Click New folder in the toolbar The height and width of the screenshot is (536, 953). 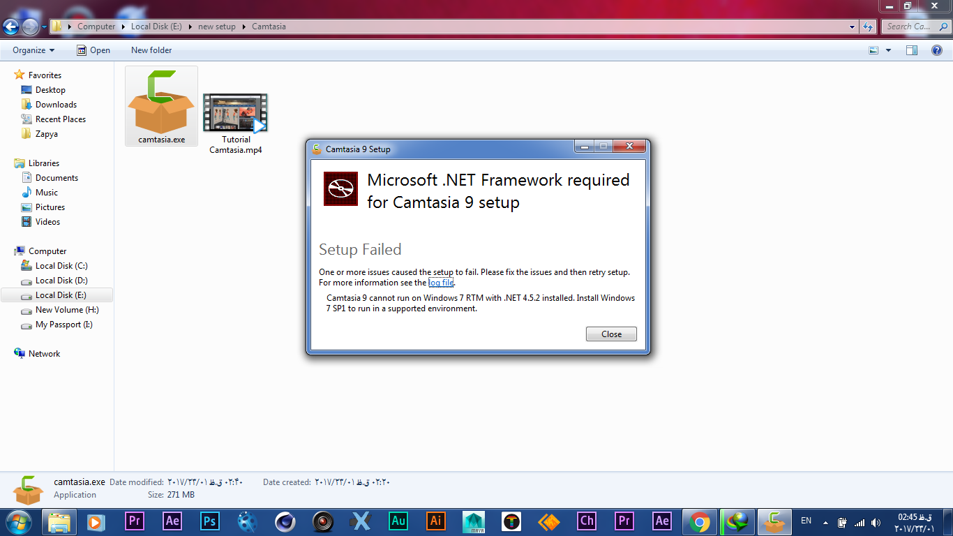(x=151, y=50)
